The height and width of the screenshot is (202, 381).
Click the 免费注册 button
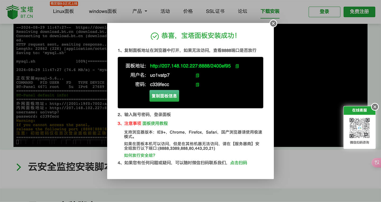click(x=359, y=12)
